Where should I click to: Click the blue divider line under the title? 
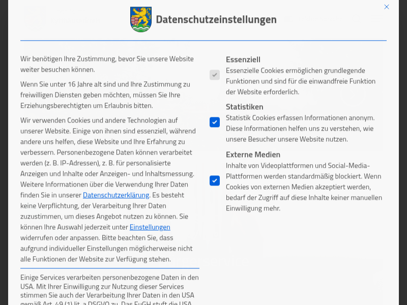[x=203, y=40]
